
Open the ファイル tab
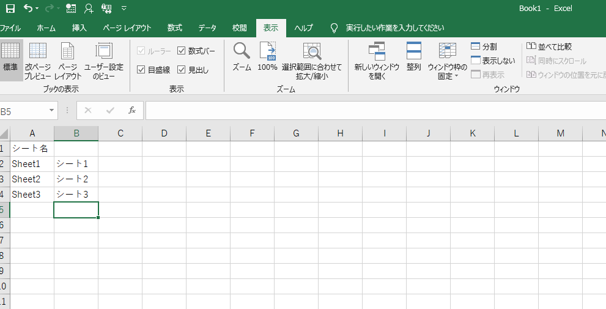[10, 28]
